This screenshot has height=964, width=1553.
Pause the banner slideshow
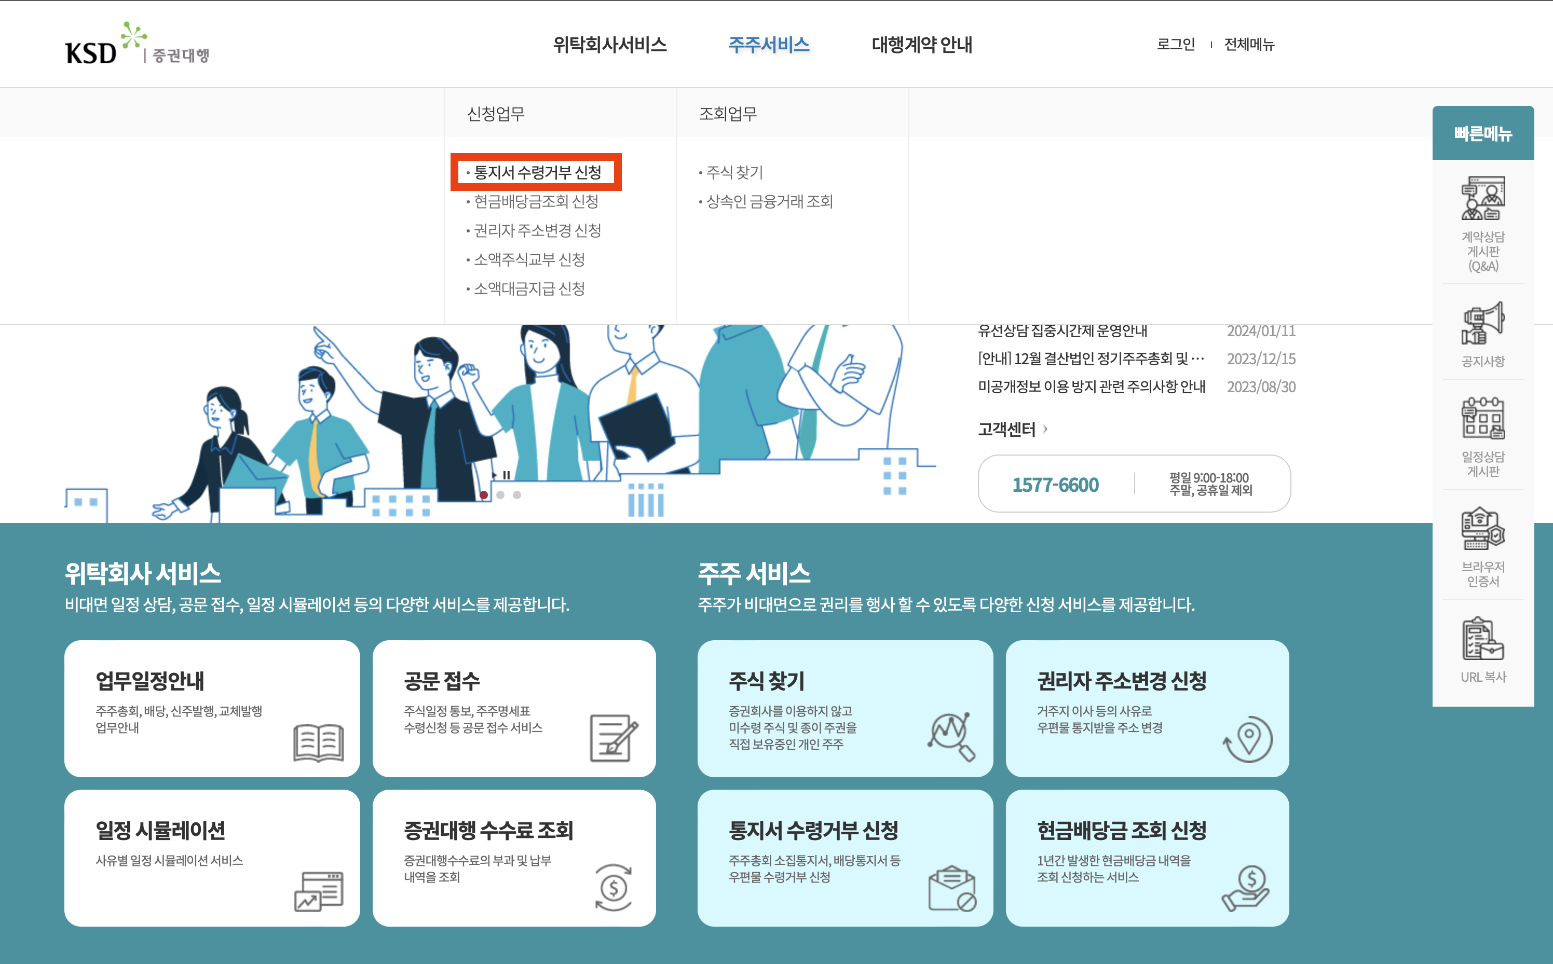[507, 475]
